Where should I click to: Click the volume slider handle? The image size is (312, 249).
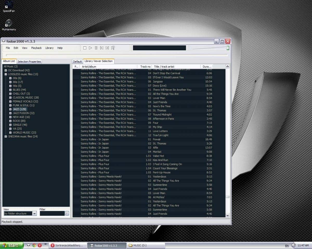pos(228,48)
